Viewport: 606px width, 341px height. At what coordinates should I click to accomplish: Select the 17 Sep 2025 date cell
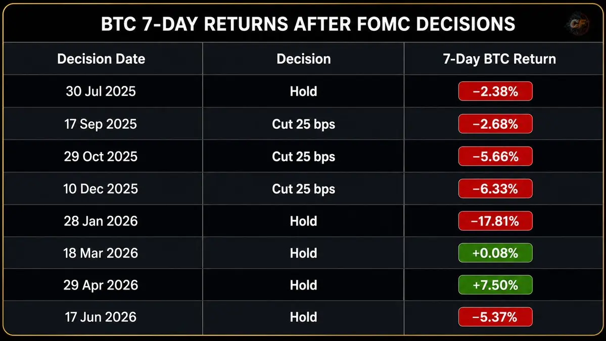(x=101, y=124)
